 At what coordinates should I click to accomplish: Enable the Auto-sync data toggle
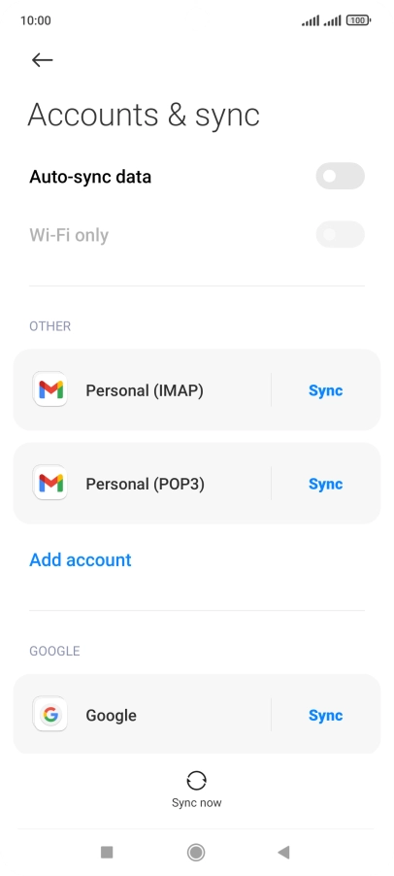pyautogui.click(x=341, y=176)
